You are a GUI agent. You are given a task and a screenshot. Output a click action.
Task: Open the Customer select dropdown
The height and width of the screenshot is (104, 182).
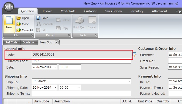(x=175, y=55)
